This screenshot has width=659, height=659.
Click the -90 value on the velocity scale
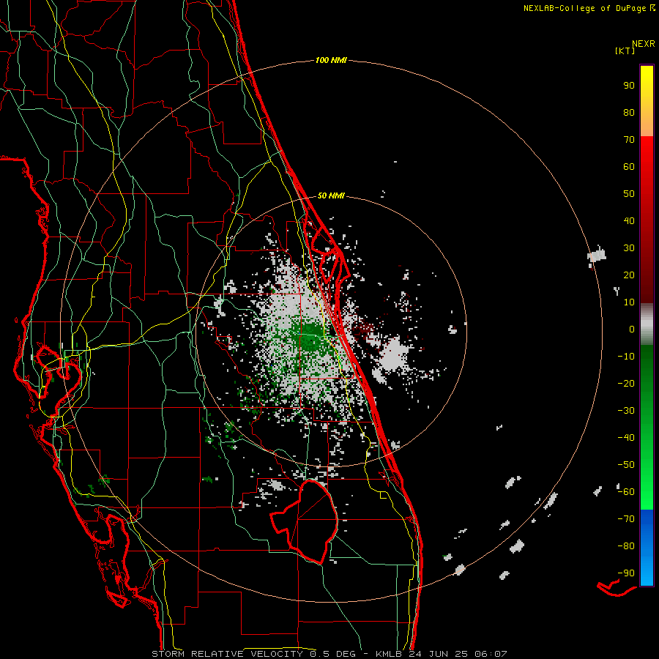(x=626, y=573)
